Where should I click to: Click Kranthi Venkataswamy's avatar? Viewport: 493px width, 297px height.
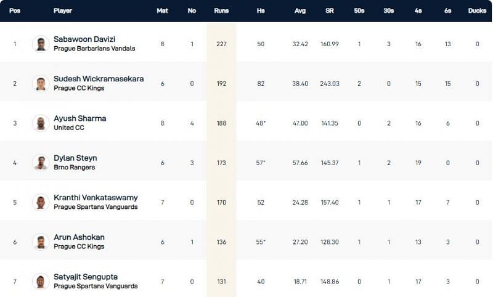pyautogui.click(x=41, y=202)
